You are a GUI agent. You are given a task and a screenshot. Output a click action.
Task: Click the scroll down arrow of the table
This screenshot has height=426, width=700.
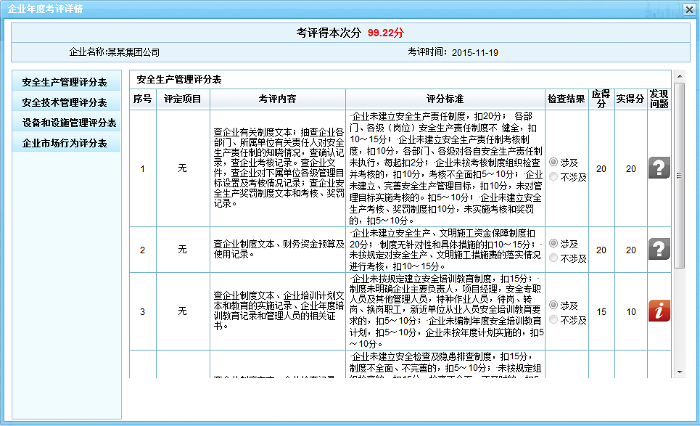pos(679,372)
